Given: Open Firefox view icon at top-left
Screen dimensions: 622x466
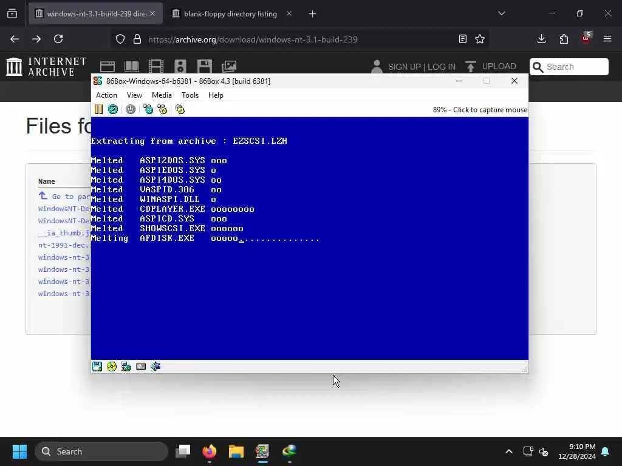Looking at the screenshot, I should tap(12, 14).
